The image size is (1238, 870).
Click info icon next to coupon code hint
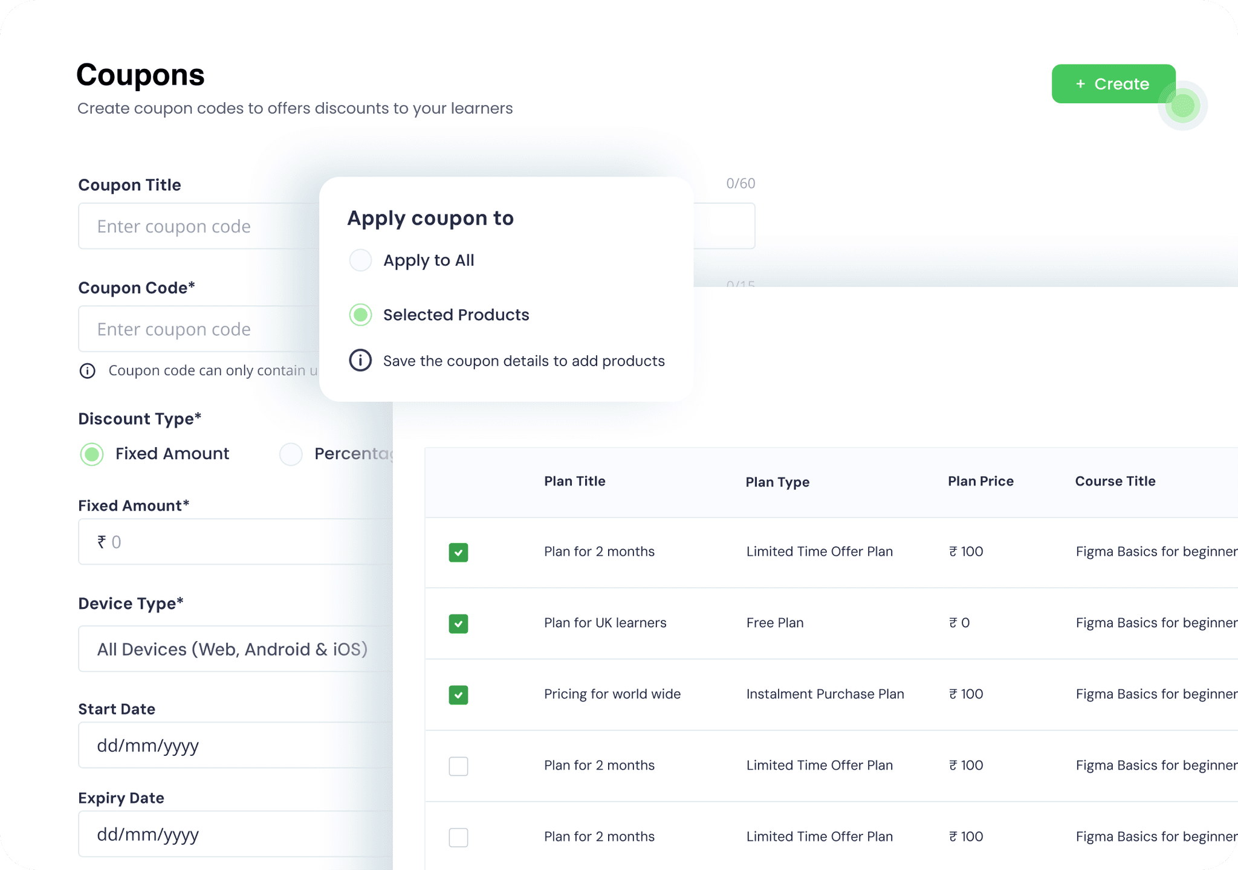tap(88, 371)
